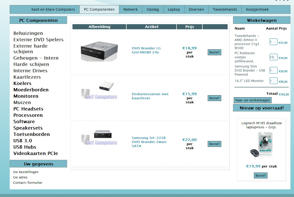294x197 pixels.
Task: Visit the Koopjeshoek tab
Action: pyautogui.click(x=257, y=9)
